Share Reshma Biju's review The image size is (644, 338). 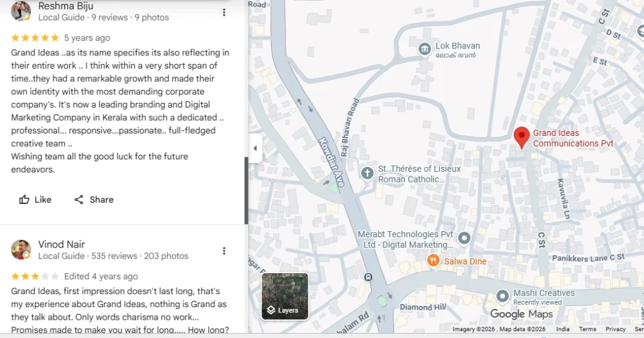coord(94,200)
